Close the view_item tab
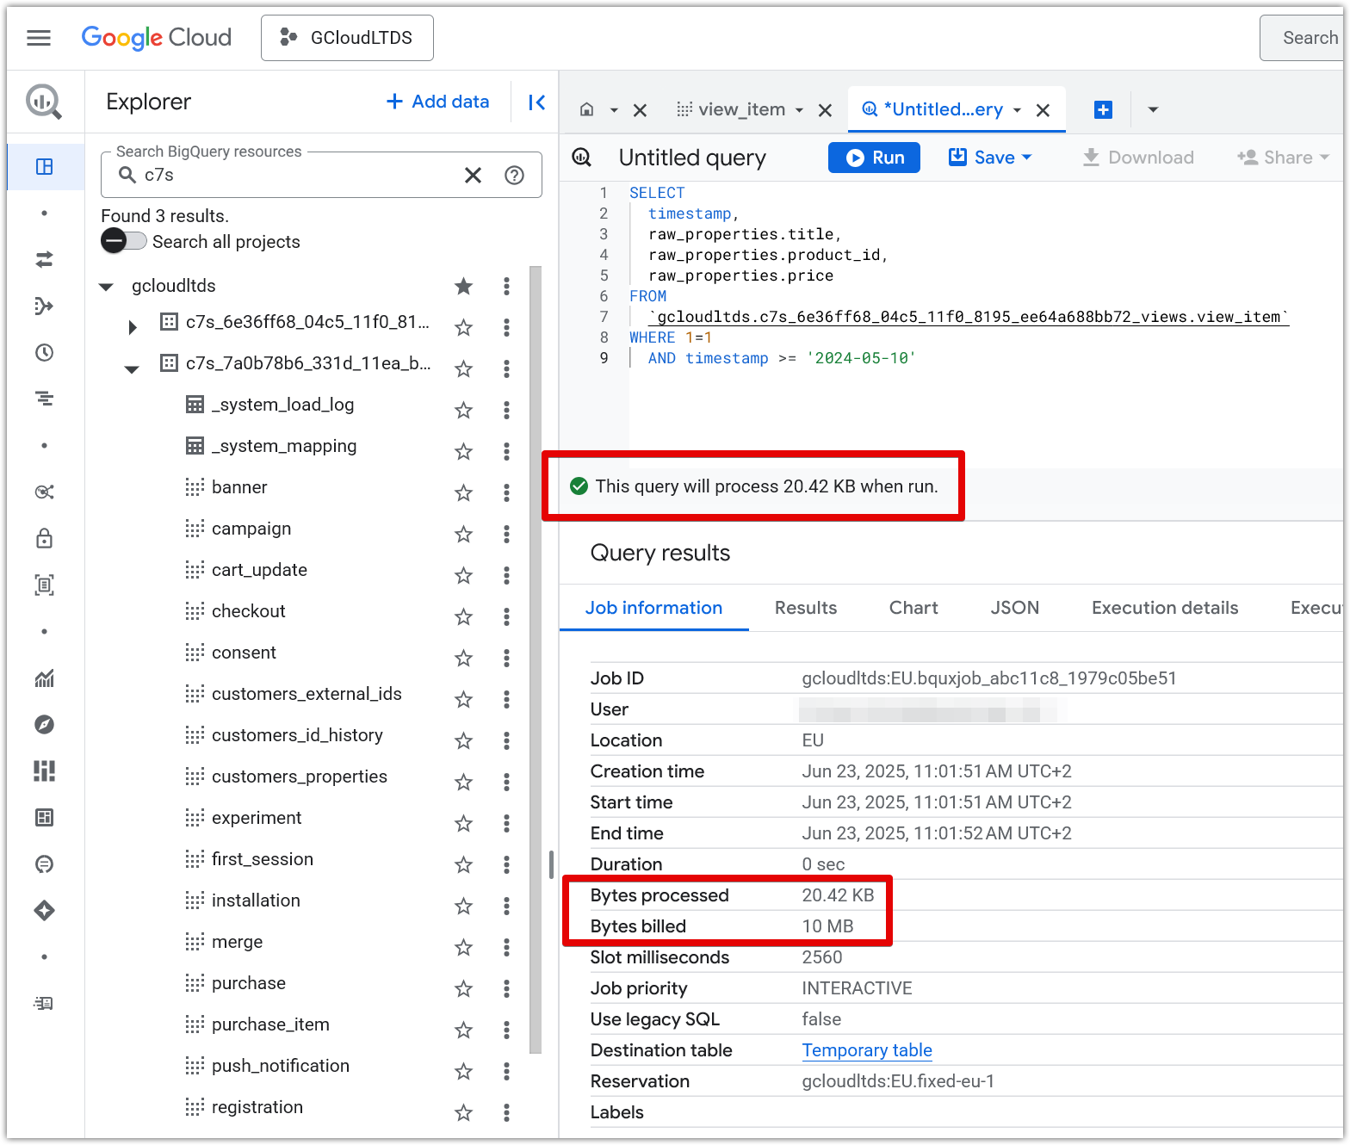This screenshot has width=1350, height=1145. [825, 110]
